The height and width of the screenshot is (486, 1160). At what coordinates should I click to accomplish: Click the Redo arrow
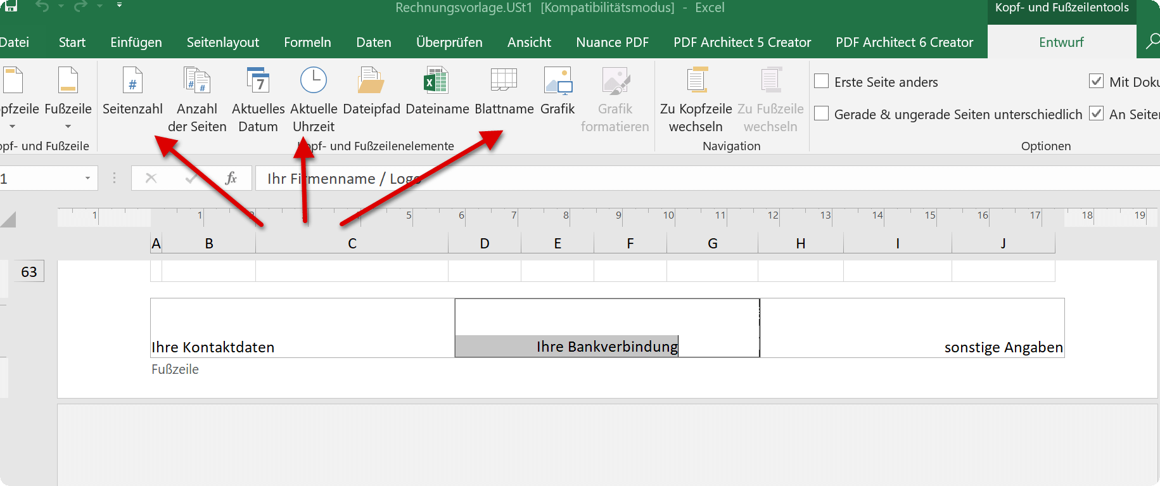tap(81, 6)
